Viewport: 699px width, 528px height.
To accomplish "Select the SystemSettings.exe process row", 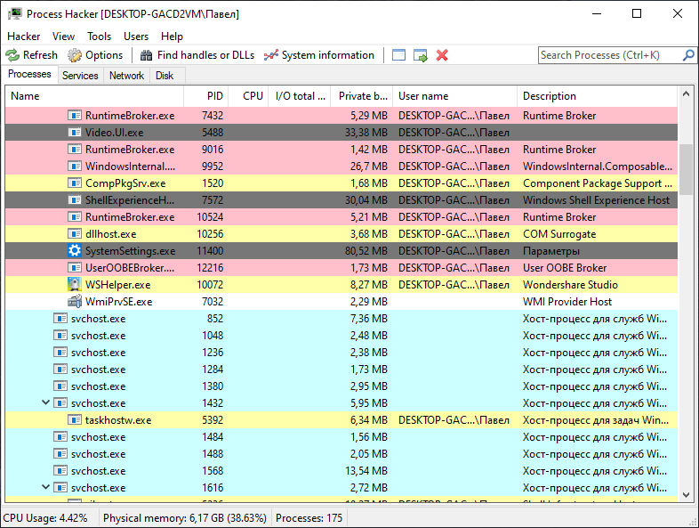I will pyautogui.click(x=341, y=251).
